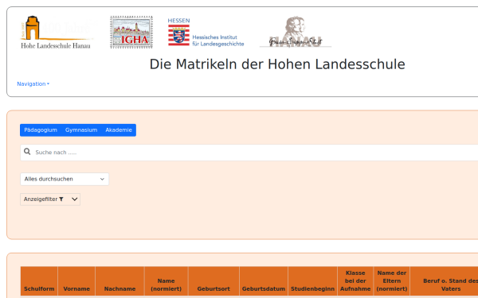
Task: Click the 'Name (normiert)' column header
Action: (167, 281)
